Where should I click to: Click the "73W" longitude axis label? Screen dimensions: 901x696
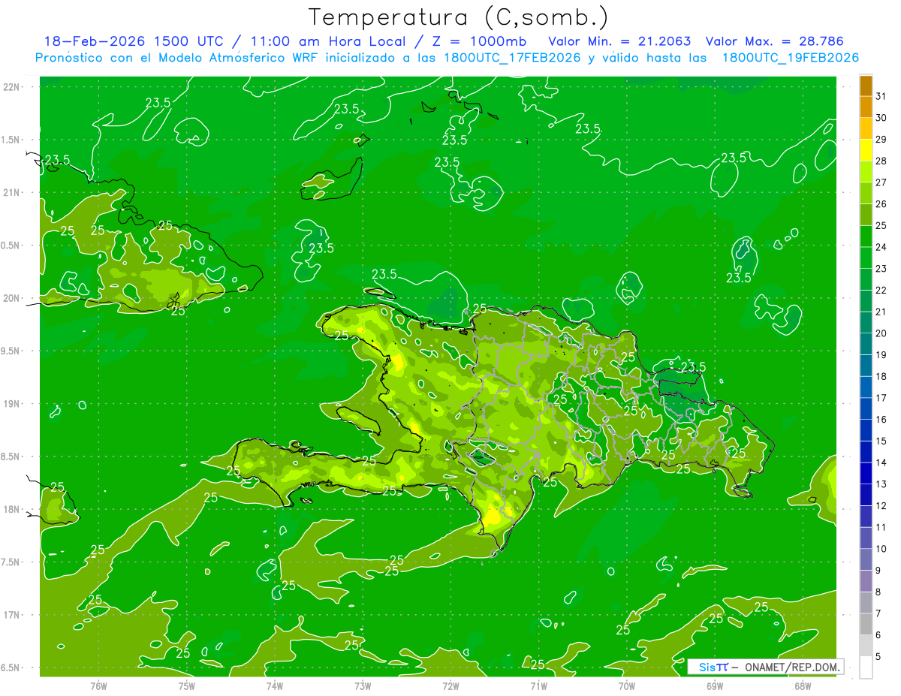click(362, 685)
